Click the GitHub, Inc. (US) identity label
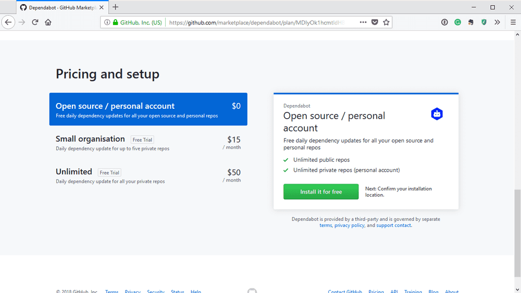This screenshot has width=521, height=293. (141, 22)
